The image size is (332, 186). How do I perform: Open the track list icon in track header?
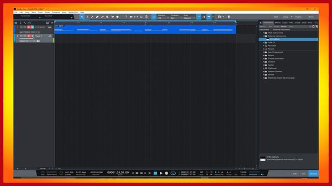[x=16, y=23]
